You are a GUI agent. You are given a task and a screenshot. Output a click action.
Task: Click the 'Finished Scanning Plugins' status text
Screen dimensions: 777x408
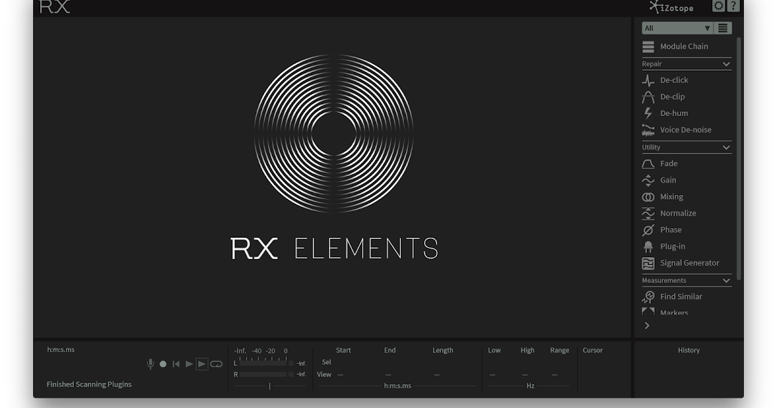(89, 385)
